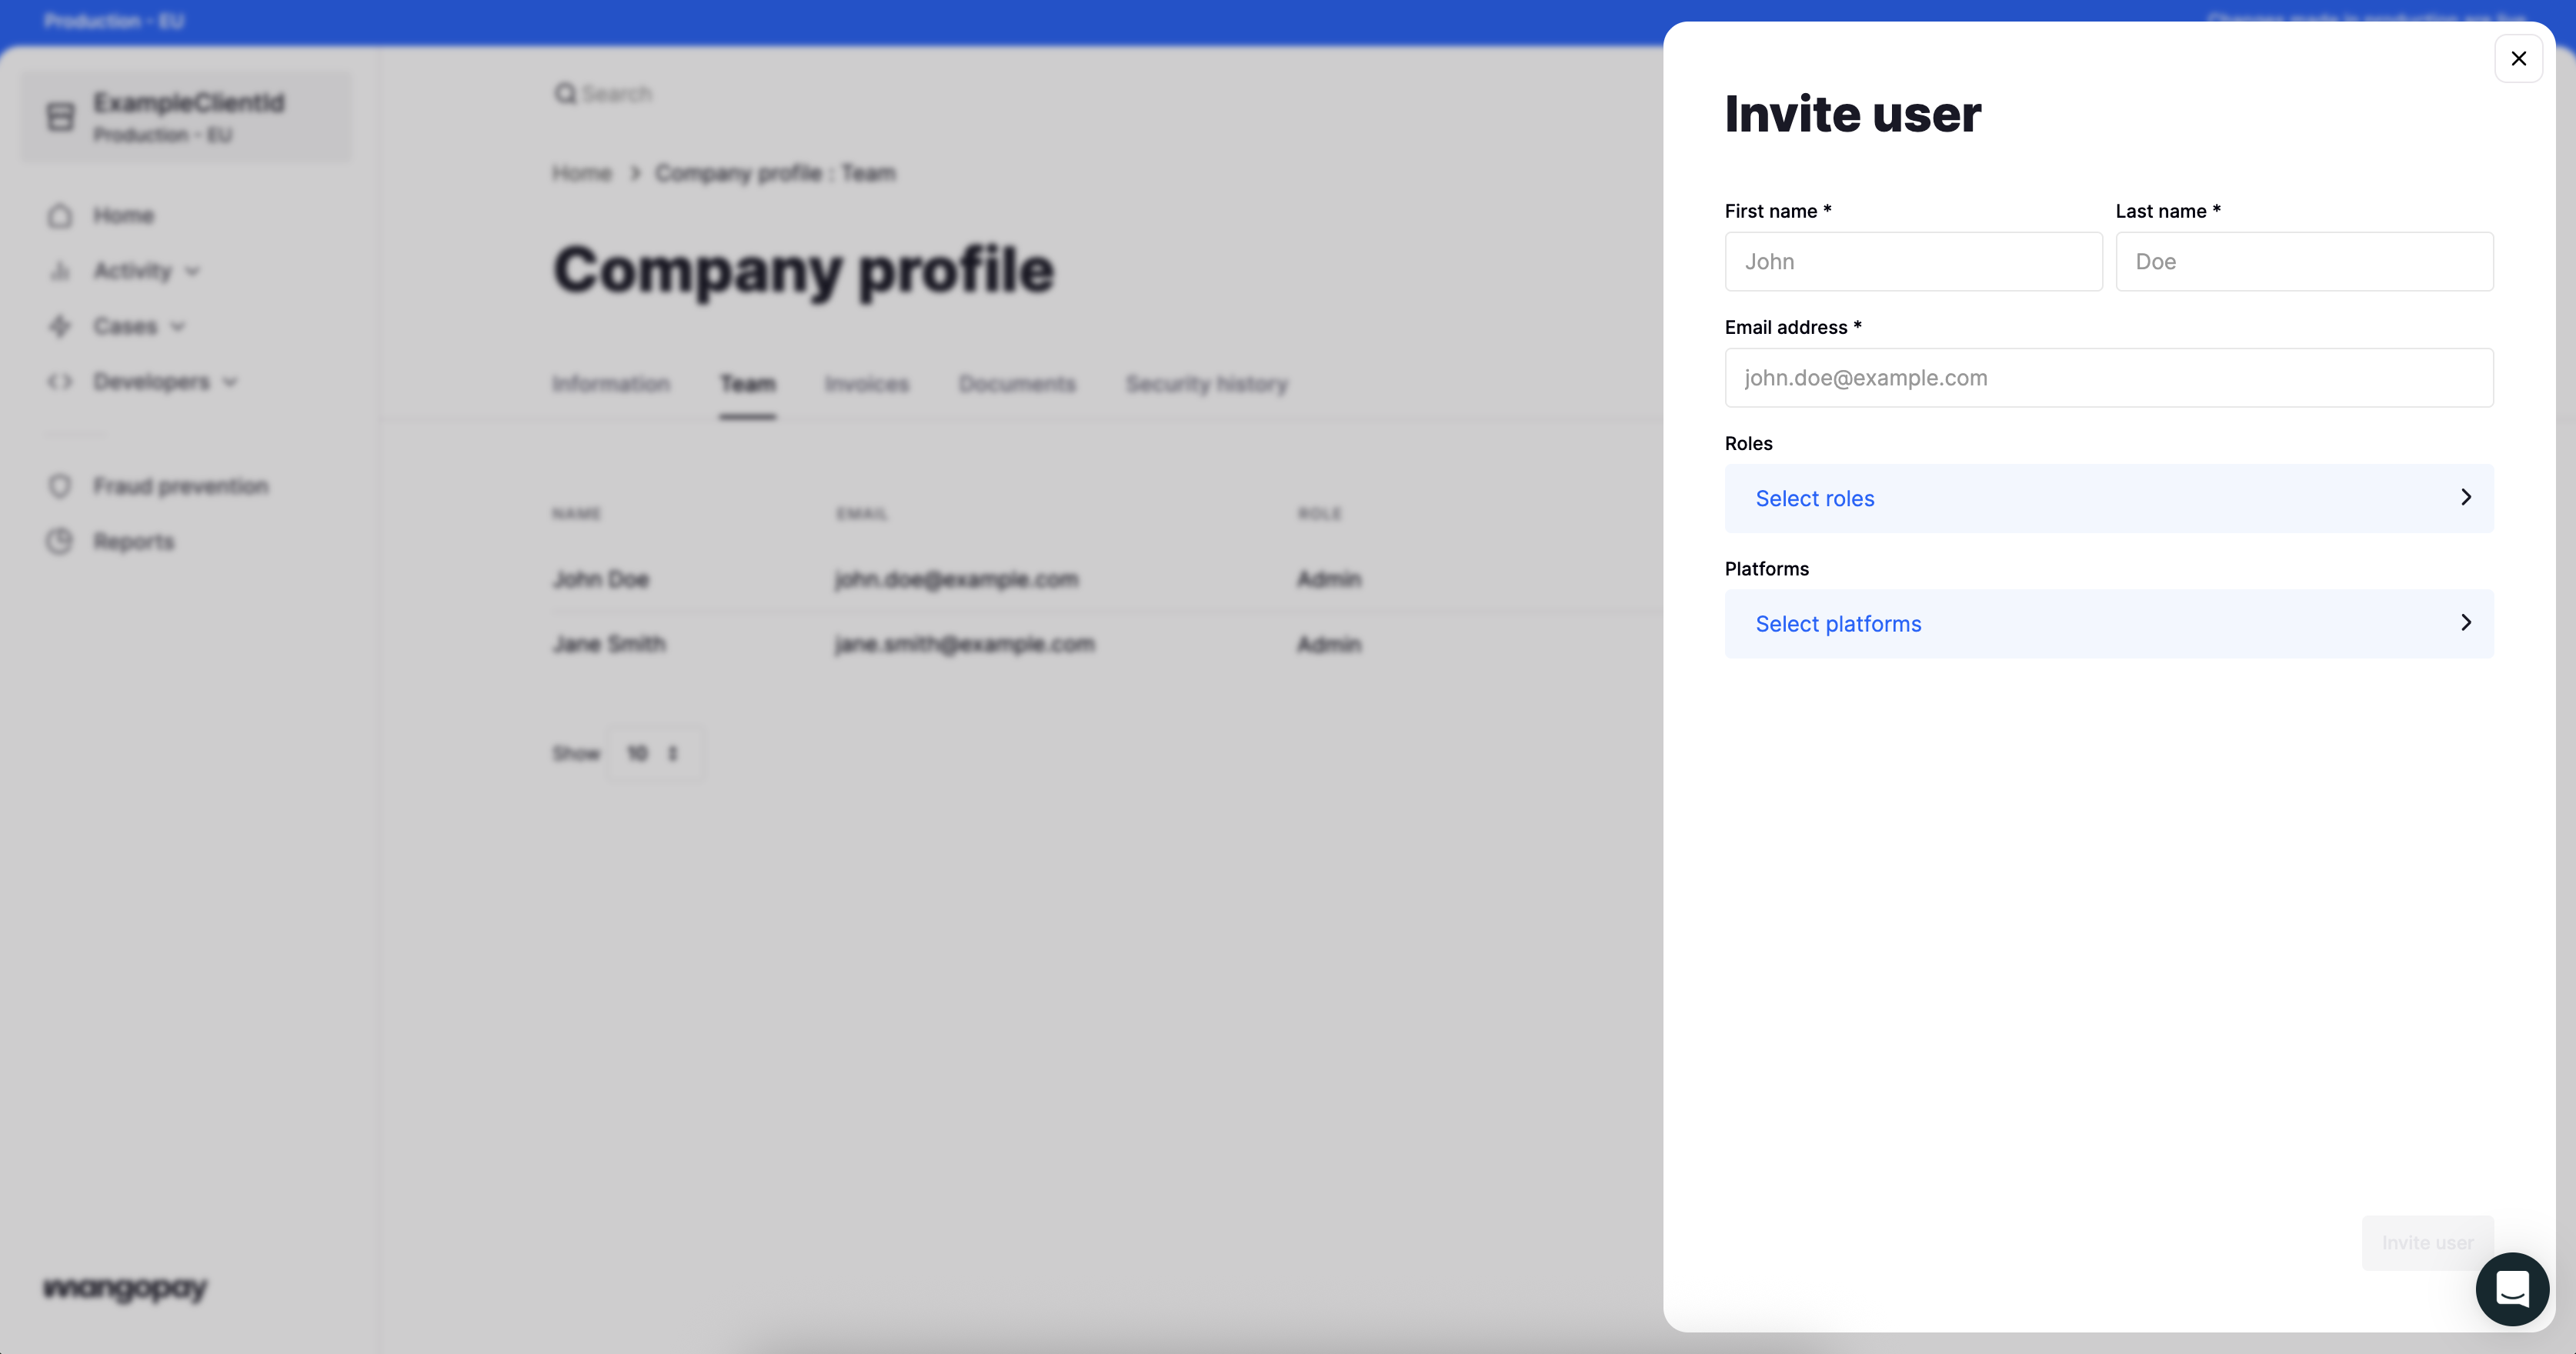Open the Show 10 rows dropdown
The image size is (2576, 1354).
click(x=653, y=753)
